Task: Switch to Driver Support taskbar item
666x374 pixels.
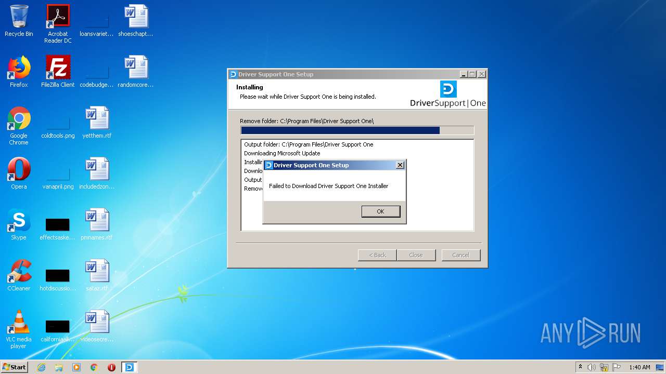Action: pyautogui.click(x=129, y=367)
